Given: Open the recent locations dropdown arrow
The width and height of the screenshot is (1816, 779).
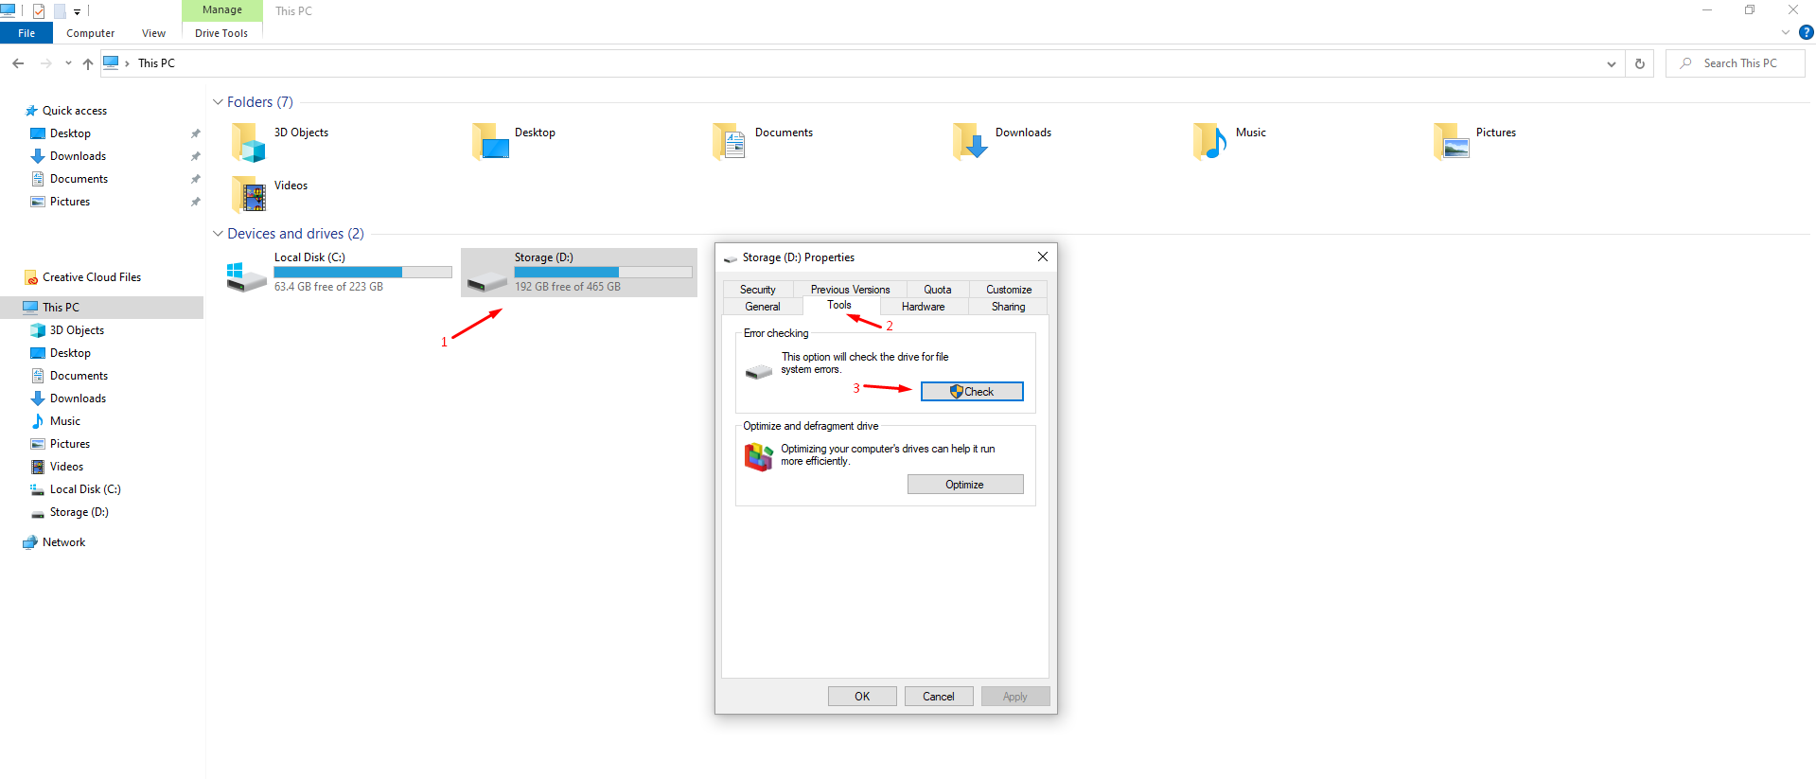Looking at the screenshot, I should (68, 63).
